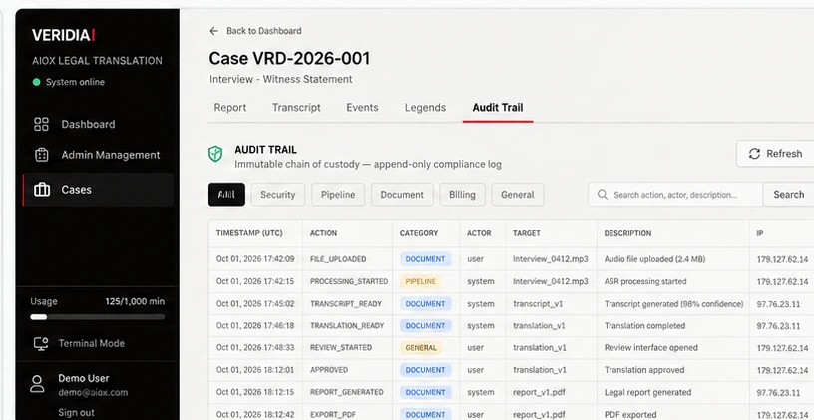The image size is (814, 420).
Task: Select Cases in the sidebar
Action: tap(99, 190)
